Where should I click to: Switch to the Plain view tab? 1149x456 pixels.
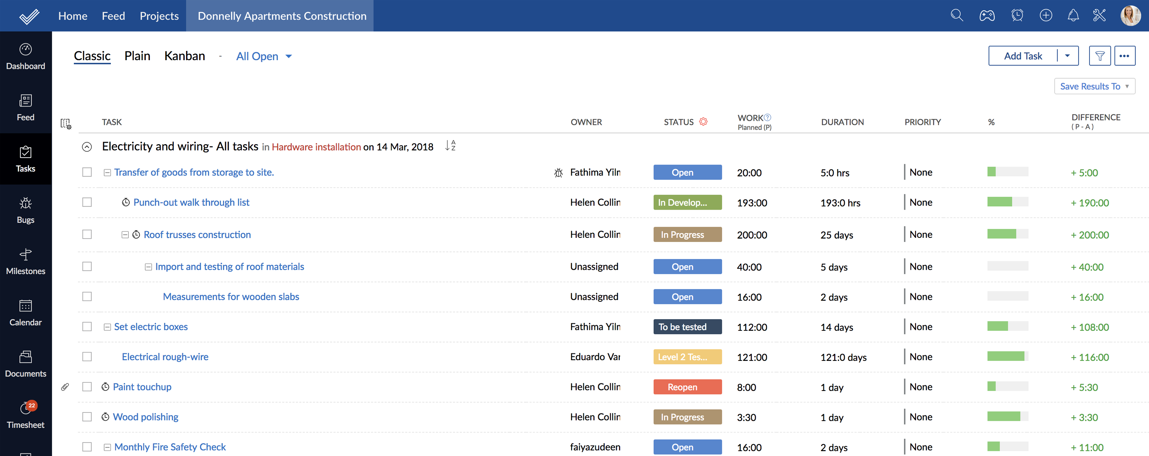pyautogui.click(x=136, y=55)
